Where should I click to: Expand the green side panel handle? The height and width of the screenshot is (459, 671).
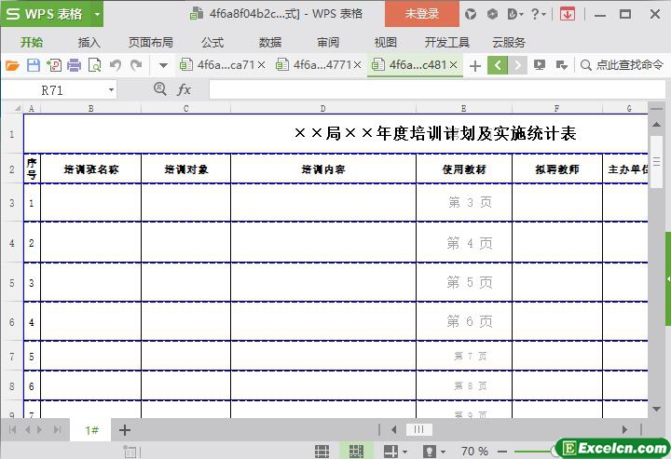pos(668,278)
